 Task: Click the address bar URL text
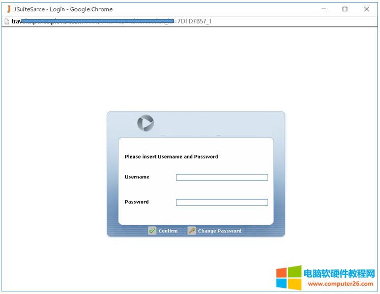(x=112, y=21)
